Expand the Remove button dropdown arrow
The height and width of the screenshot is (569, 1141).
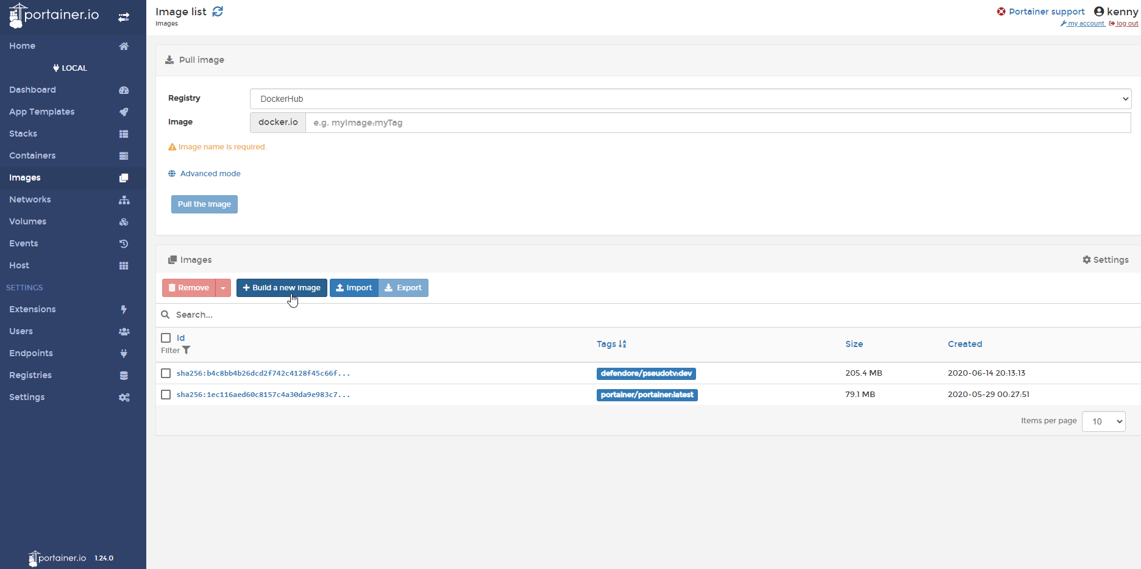point(222,287)
